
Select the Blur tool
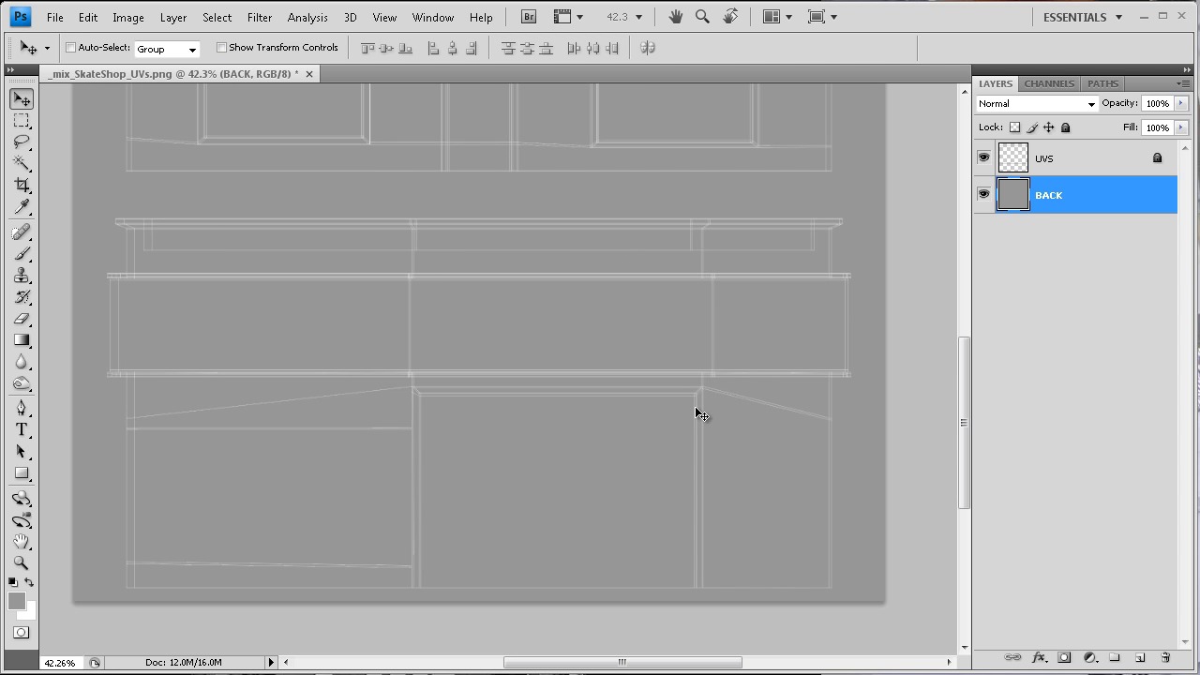(x=22, y=362)
